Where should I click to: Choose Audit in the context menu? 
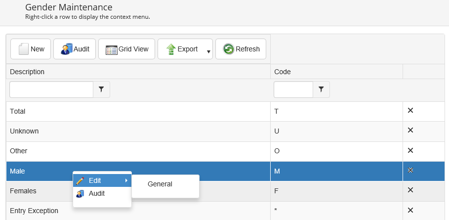tap(97, 193)
